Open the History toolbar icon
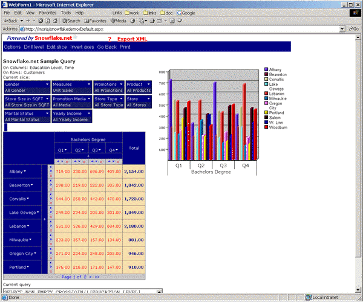 (132, 21)
